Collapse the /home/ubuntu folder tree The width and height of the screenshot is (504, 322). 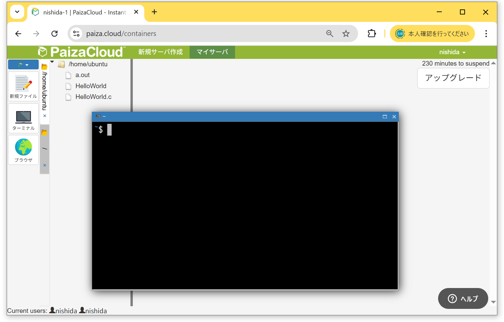pyautogui.click(x=52, y=62)
